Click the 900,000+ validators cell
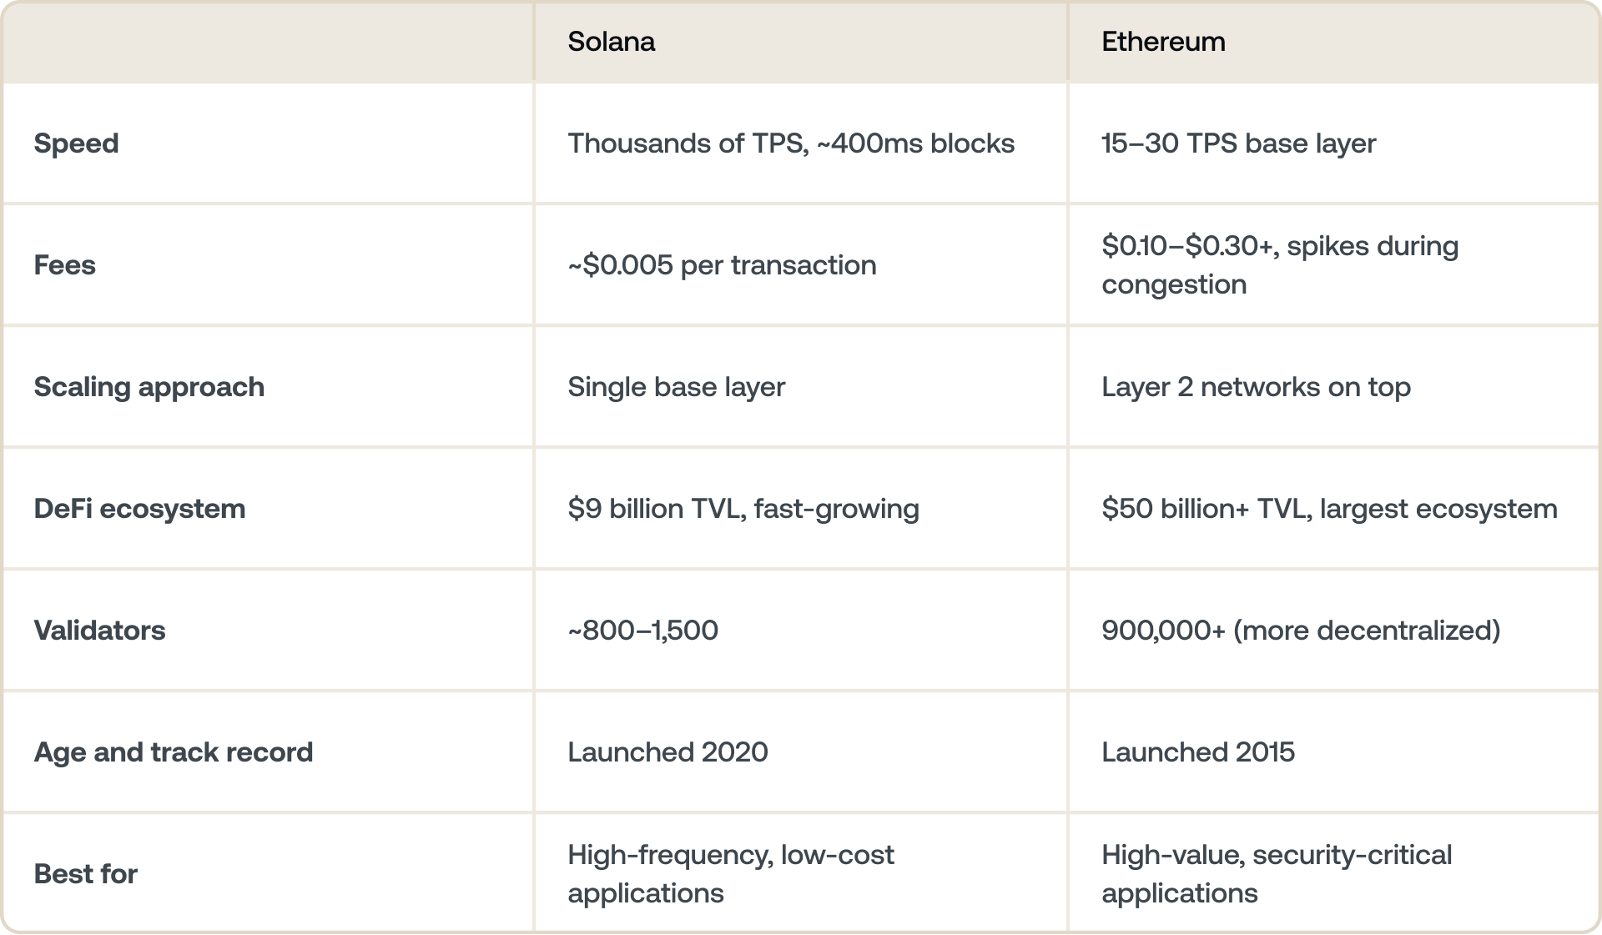 tap(1300, 631)
